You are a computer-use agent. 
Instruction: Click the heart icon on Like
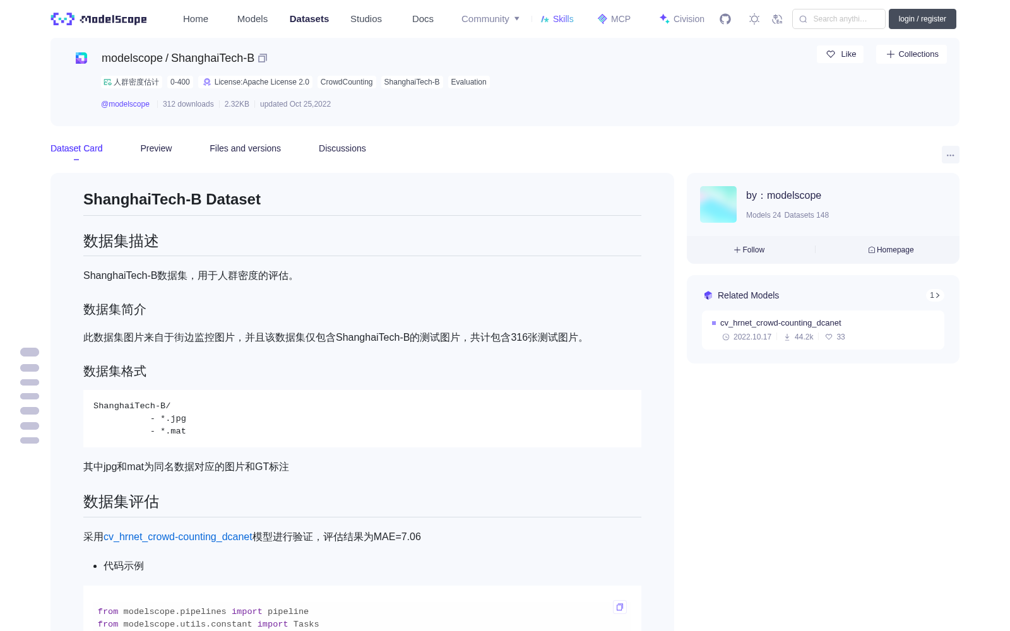831,54
